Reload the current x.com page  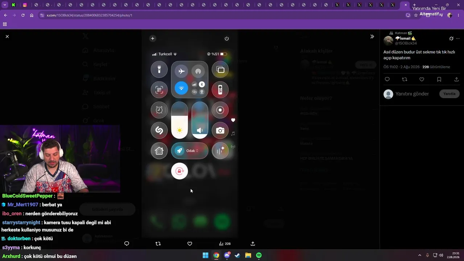23,15
